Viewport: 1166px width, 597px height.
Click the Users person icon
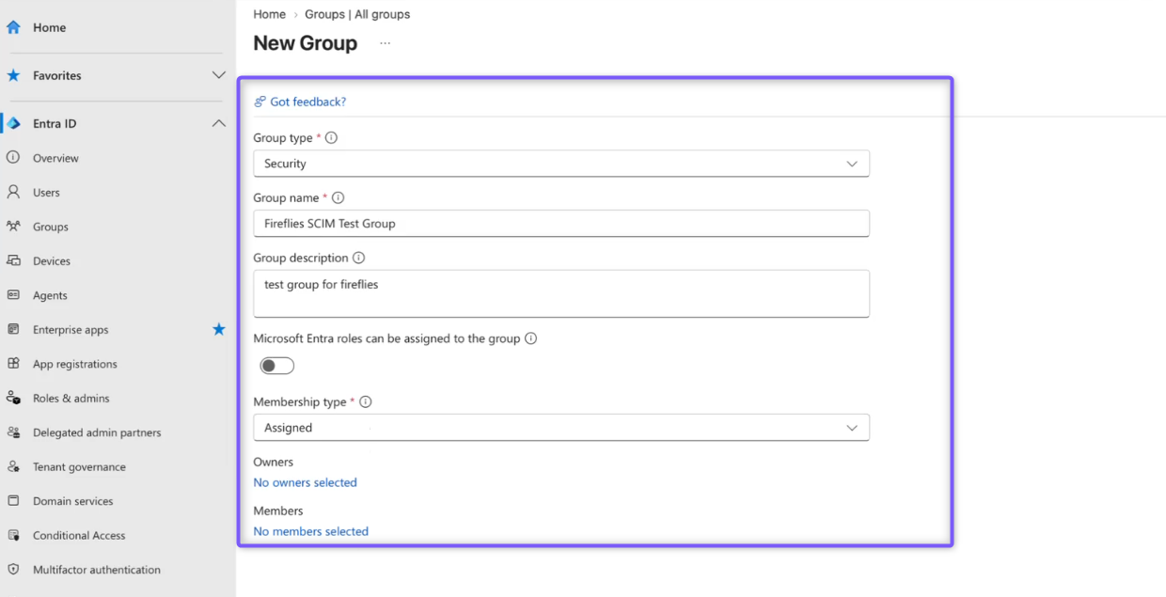click(13, 192)
